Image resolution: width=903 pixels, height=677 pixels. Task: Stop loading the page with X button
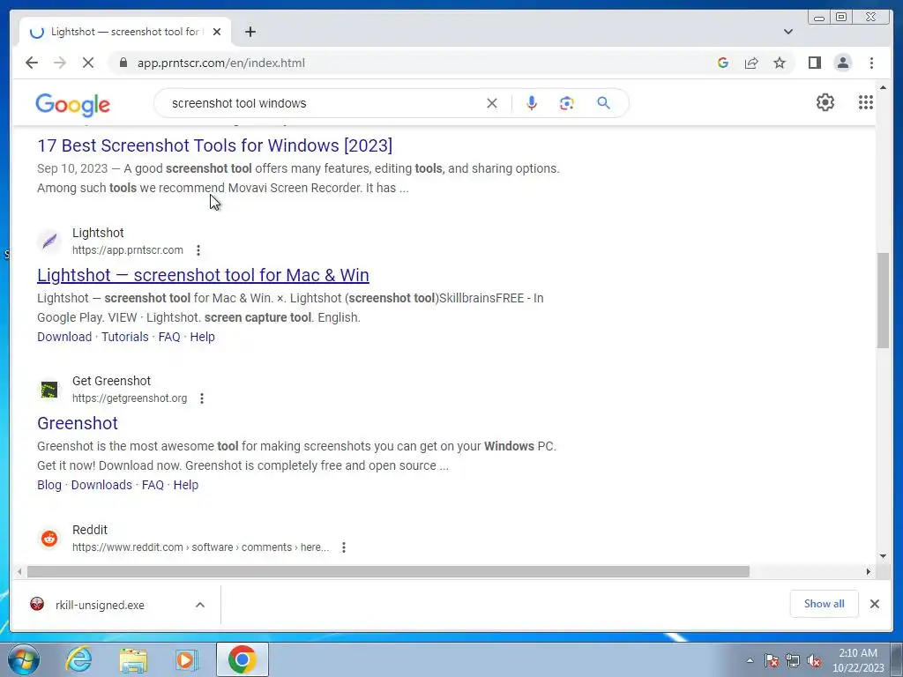(x=88, y=63)
